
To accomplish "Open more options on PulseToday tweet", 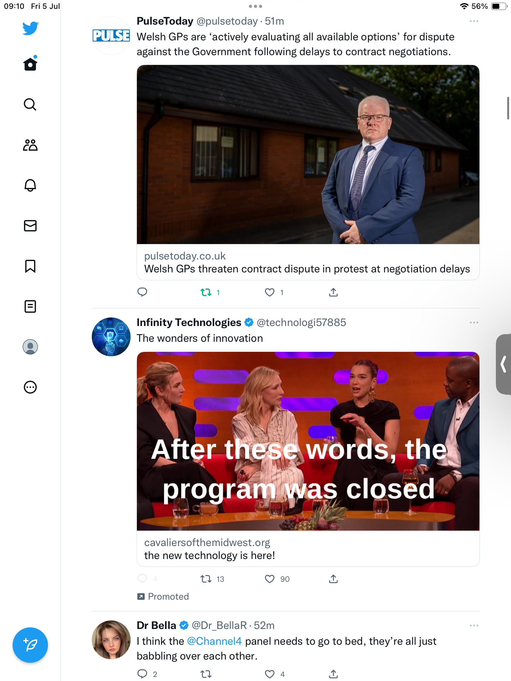I will [x=474, y=21].
